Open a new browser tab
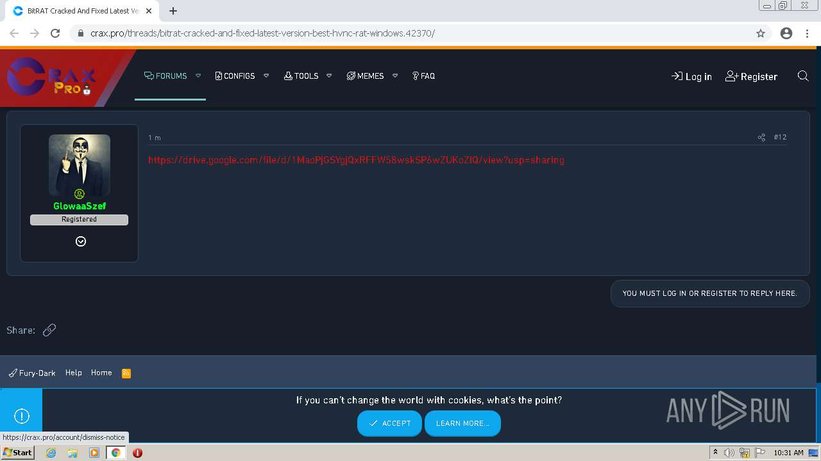Viewport: 821px width, 461px height. point(173,11)
